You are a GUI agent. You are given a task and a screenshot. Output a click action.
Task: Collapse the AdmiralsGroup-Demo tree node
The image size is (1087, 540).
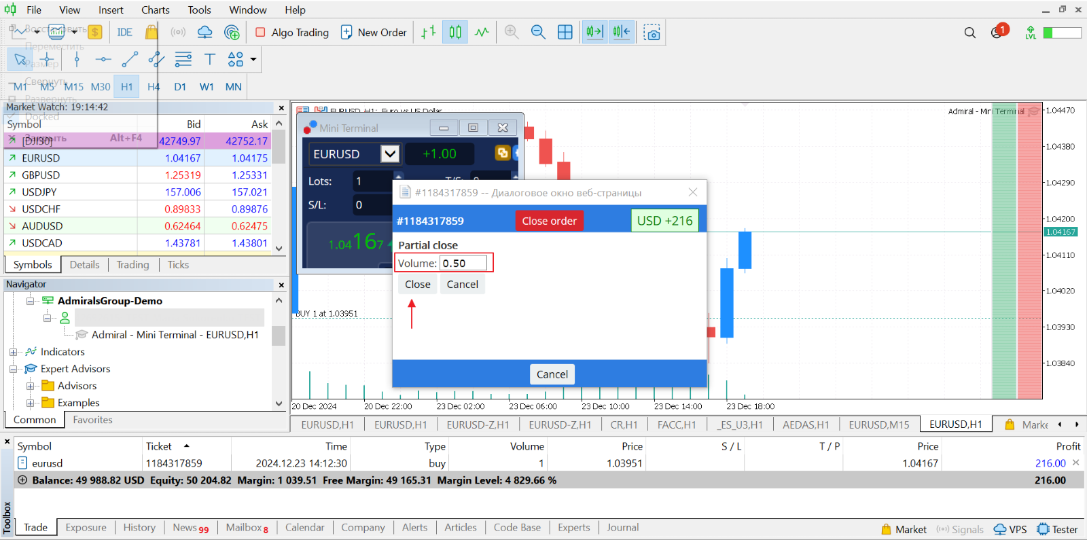(30, 301)
